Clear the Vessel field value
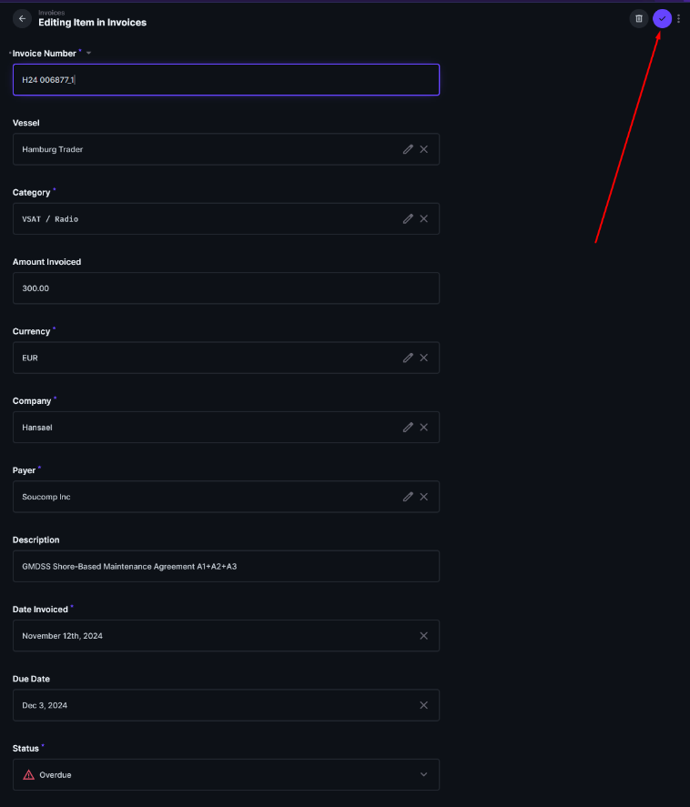The height and width of the screenshot is (807, 690). point(424,149)
